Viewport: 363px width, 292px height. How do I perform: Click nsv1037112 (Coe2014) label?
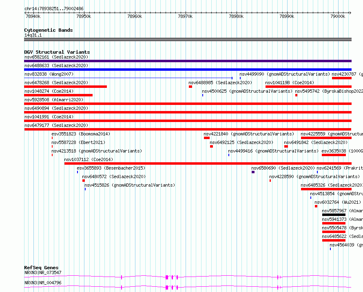(89, 159)
